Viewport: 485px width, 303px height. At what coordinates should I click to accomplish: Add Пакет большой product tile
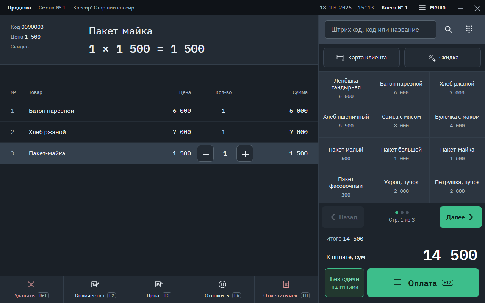point(401,154)
